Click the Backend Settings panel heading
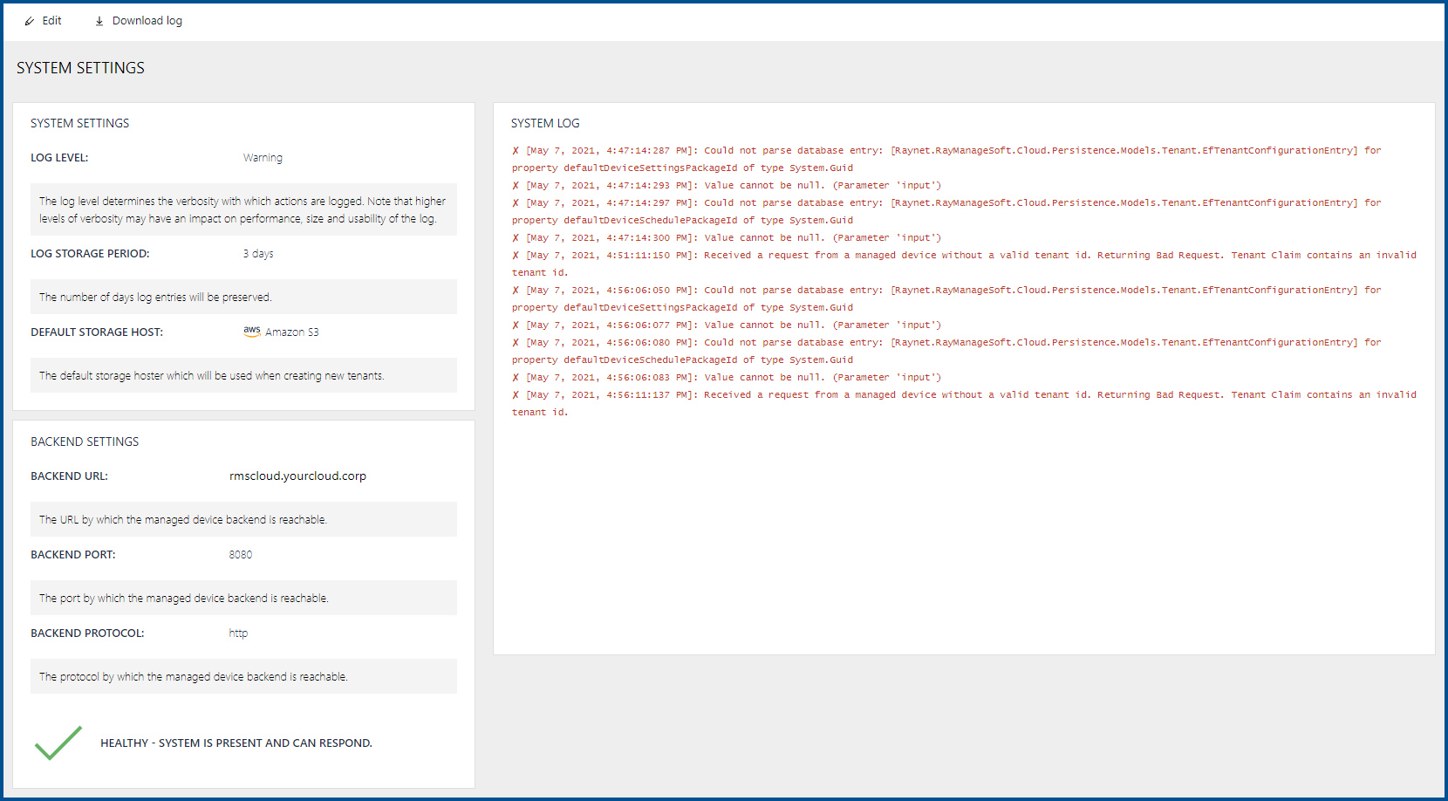The width and height of the screenshot is (1448, 801). [85, 442]
